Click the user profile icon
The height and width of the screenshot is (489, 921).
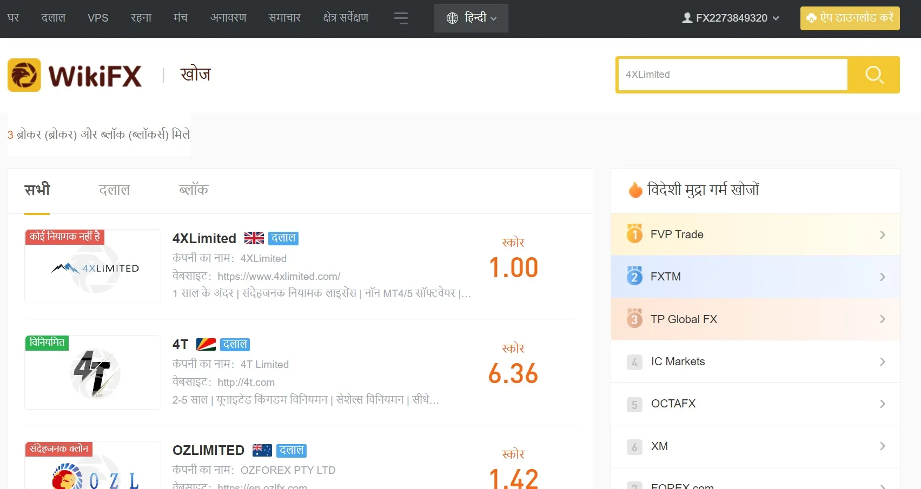(687, 18)
